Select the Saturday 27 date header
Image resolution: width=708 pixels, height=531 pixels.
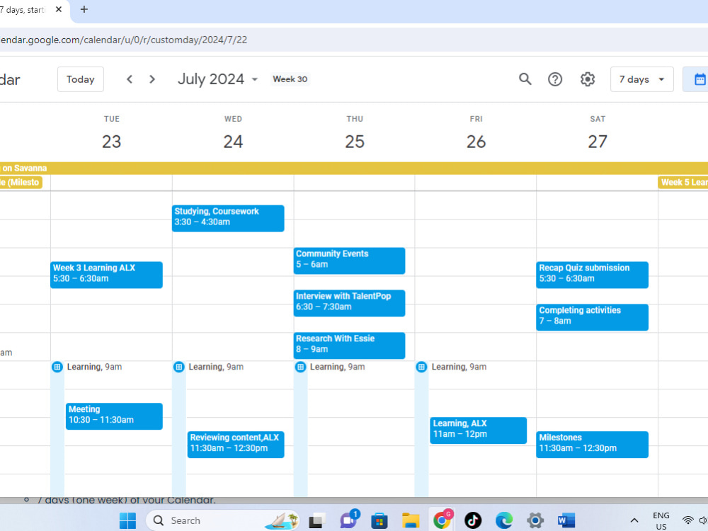[x=598, y=142]
